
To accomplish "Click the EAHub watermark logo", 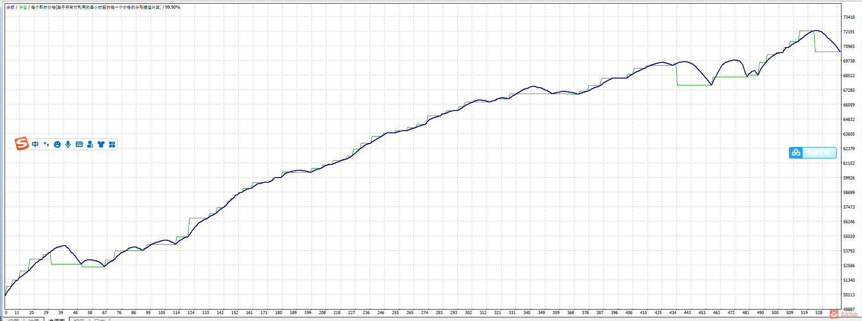I will tap(844, 314).
